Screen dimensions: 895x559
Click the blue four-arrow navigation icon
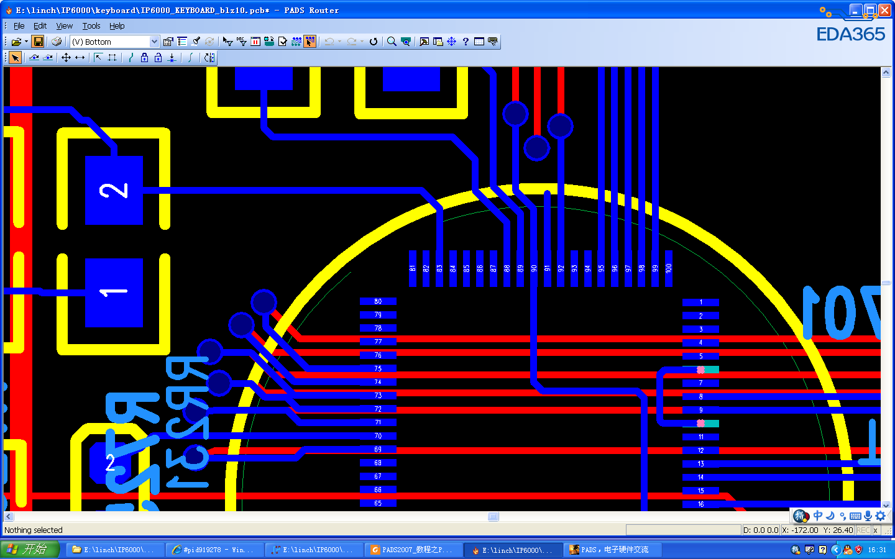[x=452, y=42]
